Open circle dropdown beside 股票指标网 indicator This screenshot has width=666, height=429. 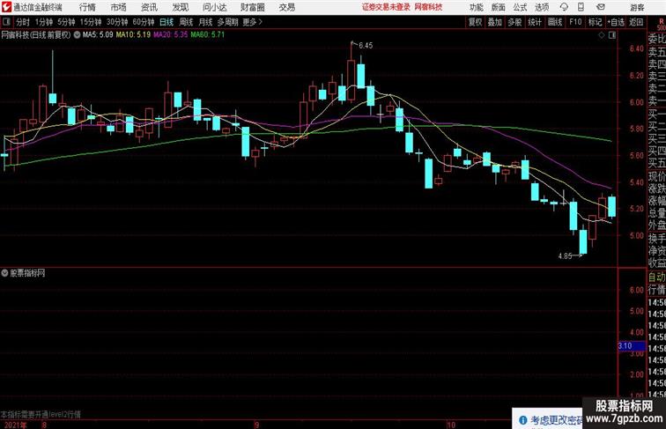point(4,273)
